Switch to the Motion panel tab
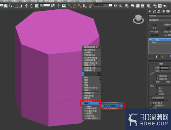Screen dimensions: 171x130 click(x=164, y=11)
